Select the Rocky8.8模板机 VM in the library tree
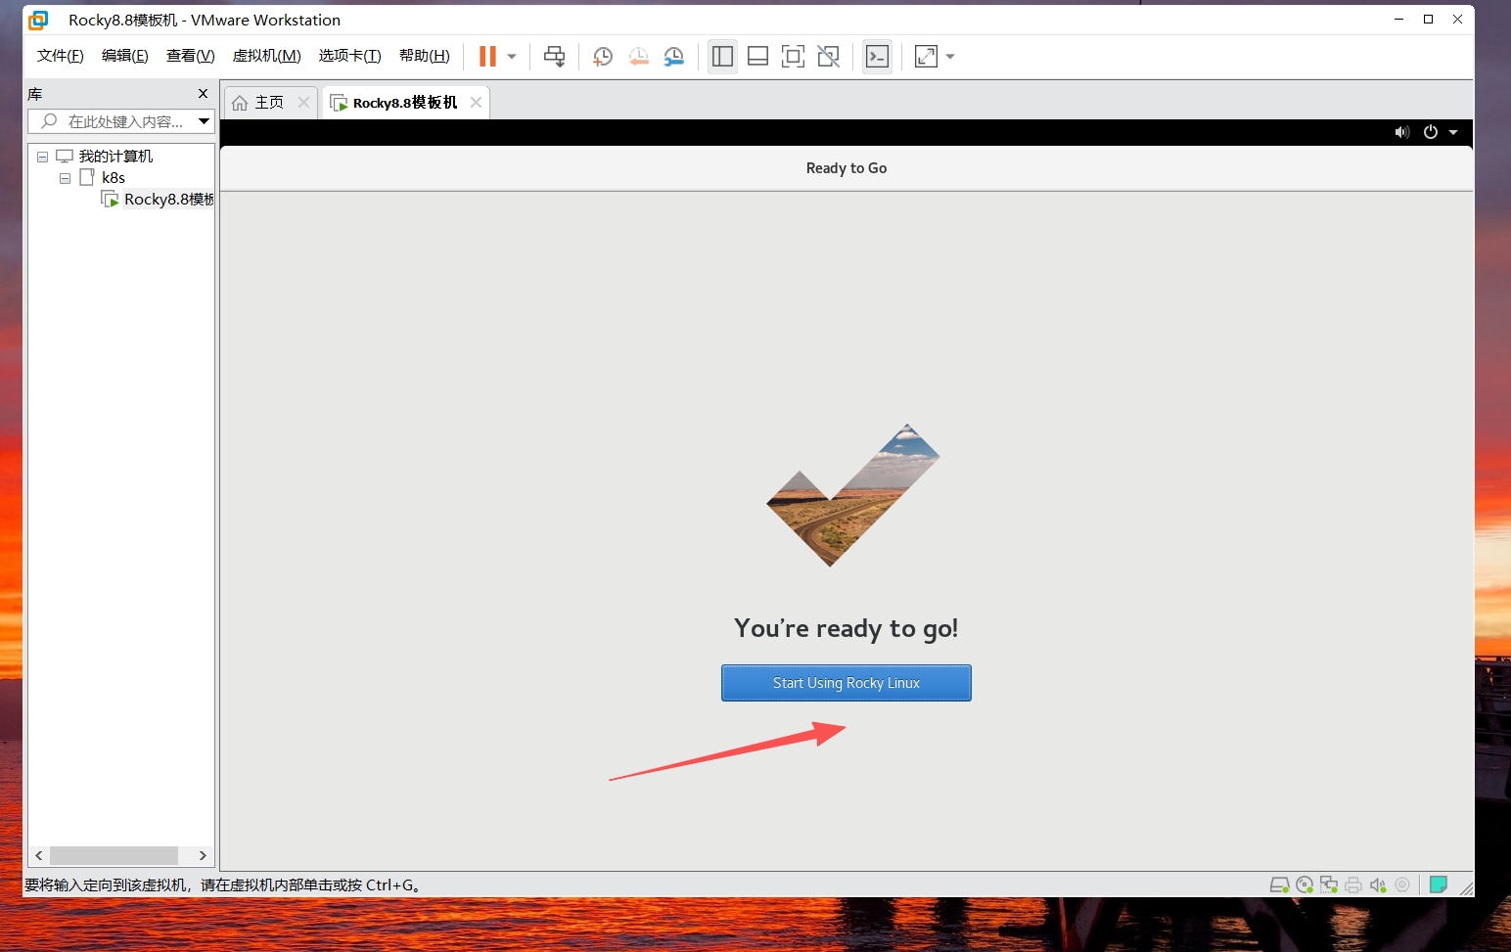The width and height of the screenshot is (1511, 952). (168, 200)
